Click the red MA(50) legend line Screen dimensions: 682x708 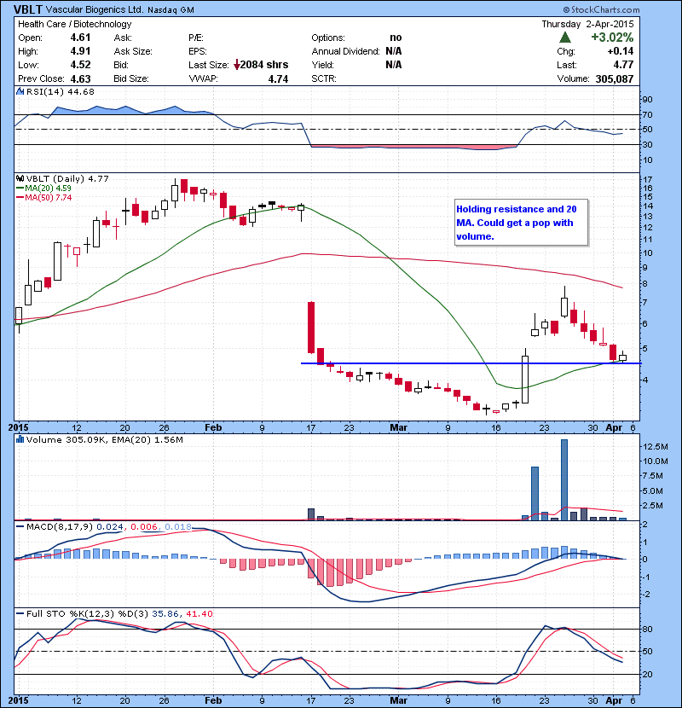[x=20, y=198]
